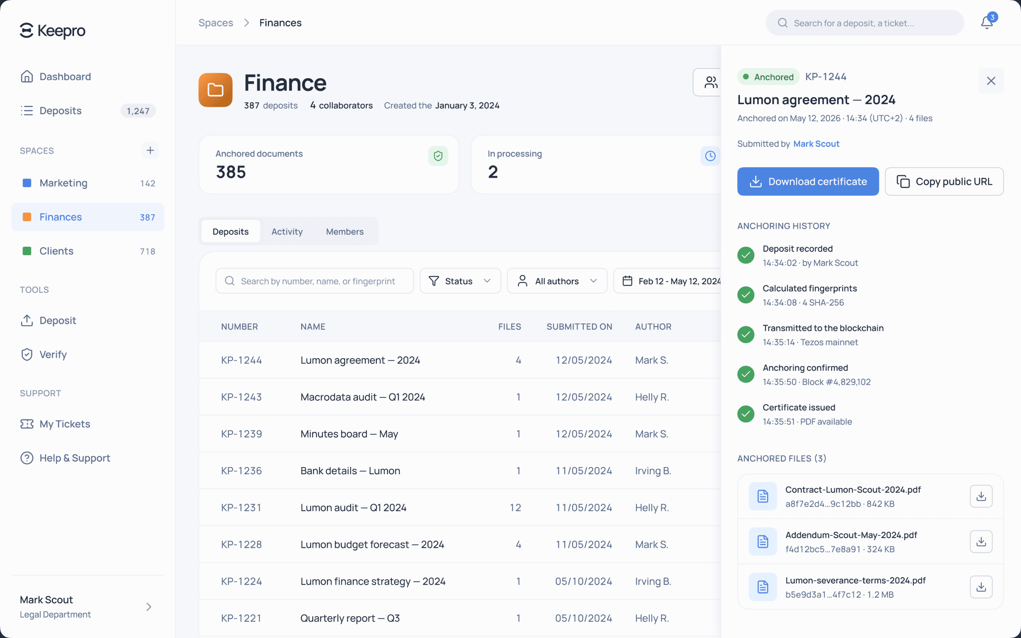Close the KP-1244 details panel

(991, 81)
